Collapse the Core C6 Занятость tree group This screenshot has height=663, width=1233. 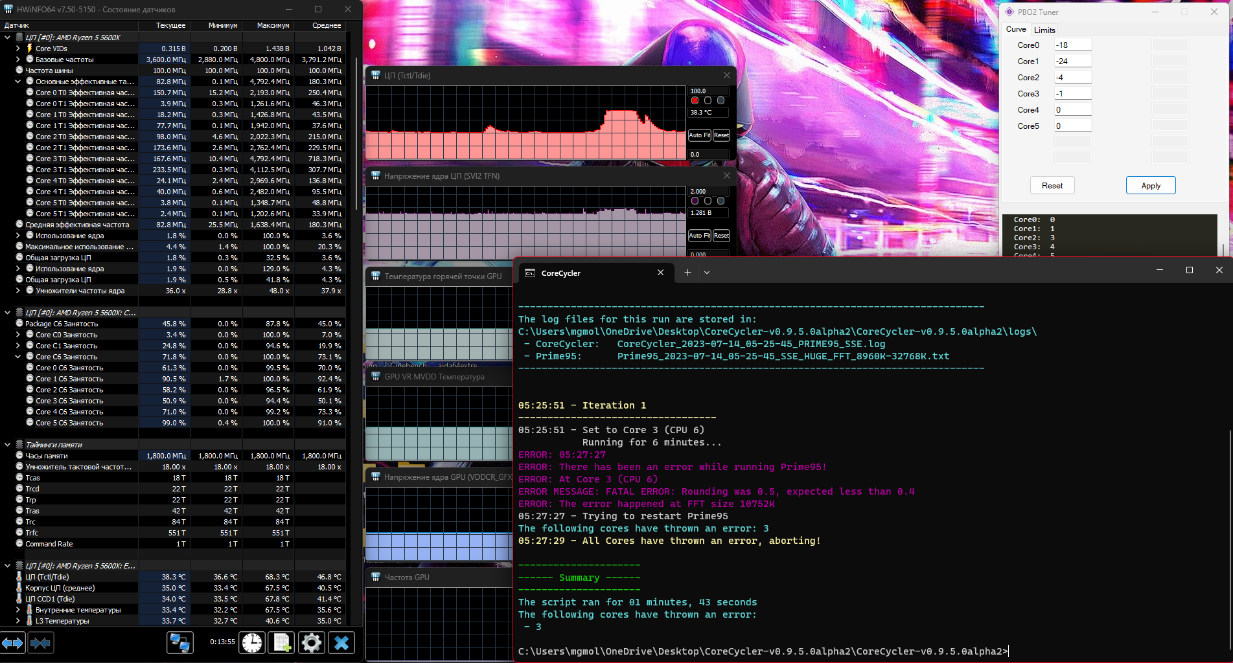point(18,357)
